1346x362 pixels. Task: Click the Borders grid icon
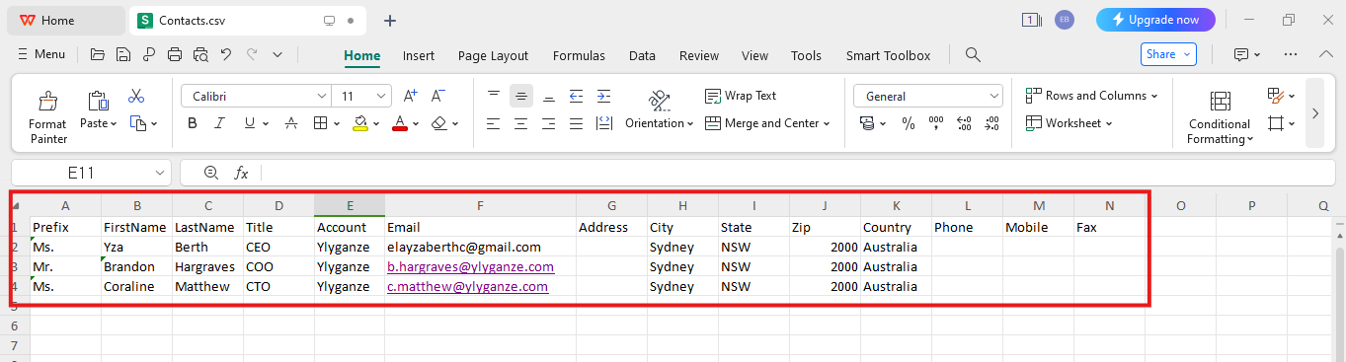320,123
